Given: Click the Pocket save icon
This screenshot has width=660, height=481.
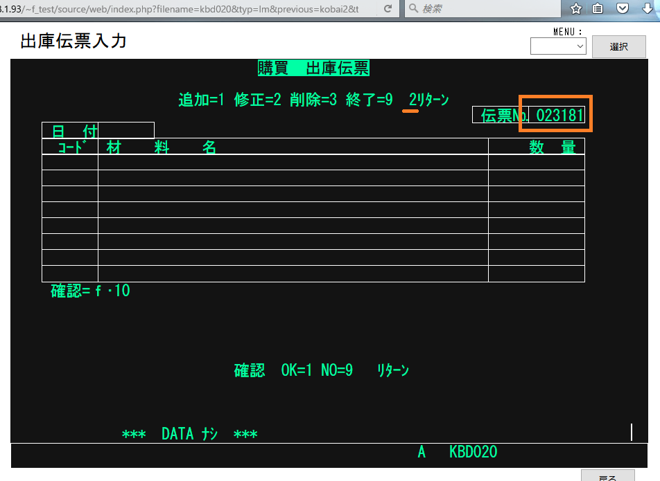Looking at the screenshot, I should click(x=622, y=9).
